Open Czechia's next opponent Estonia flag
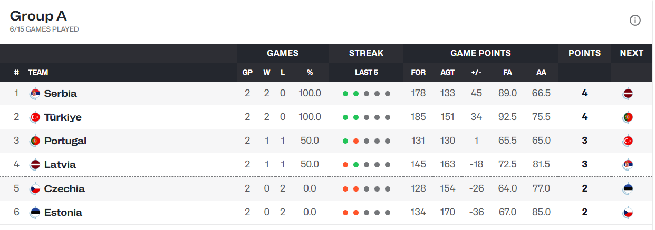 pos(628,188)
